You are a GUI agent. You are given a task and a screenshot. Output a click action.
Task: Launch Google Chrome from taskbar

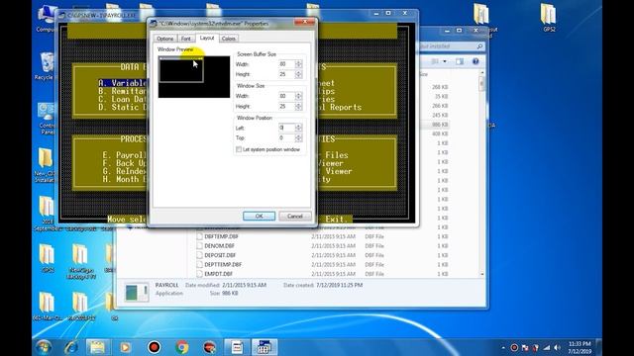point(182,347)
